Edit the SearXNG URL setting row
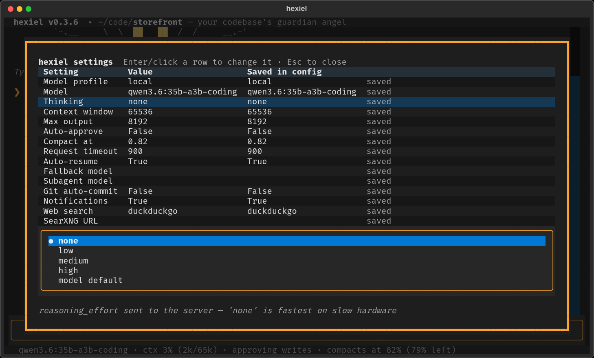The height and width of the screenshot is (358, 594). pos(297,221)
